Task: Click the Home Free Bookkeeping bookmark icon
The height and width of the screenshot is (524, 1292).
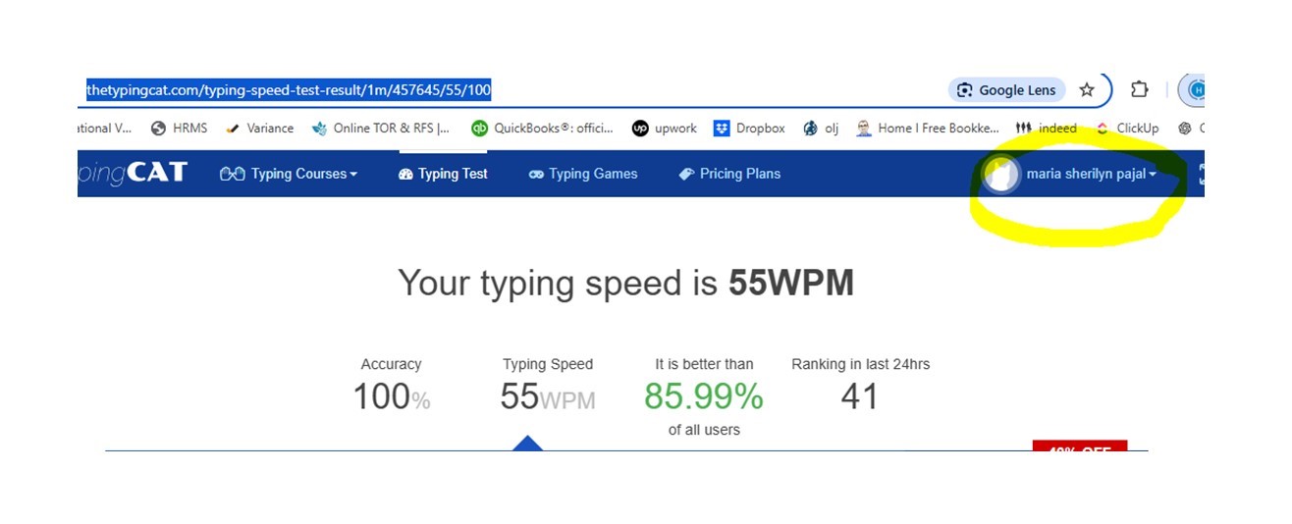Action: (864, 128)
